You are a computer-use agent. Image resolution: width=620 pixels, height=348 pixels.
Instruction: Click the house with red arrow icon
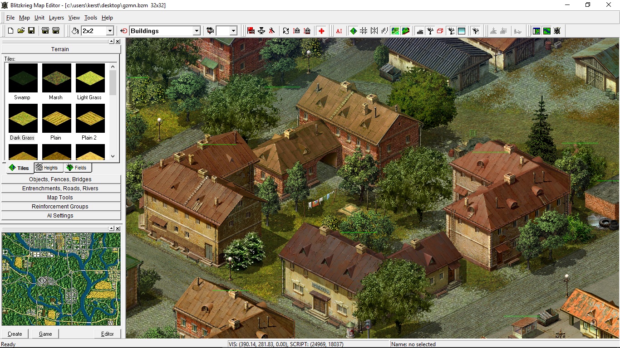pos(296,31)
